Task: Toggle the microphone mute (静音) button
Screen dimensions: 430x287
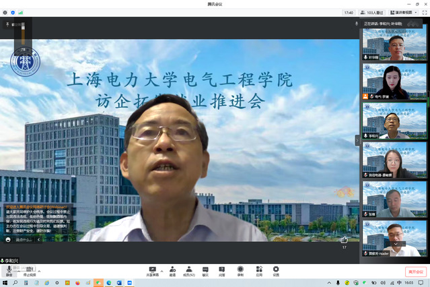Action: (x=9, y=270)
